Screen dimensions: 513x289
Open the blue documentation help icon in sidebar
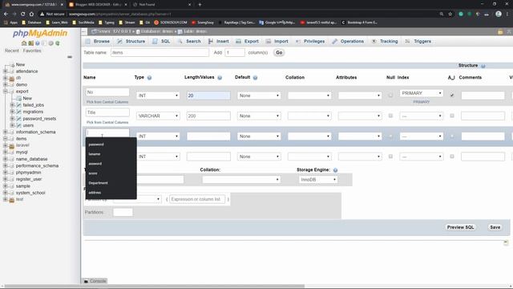pos(38,43)
